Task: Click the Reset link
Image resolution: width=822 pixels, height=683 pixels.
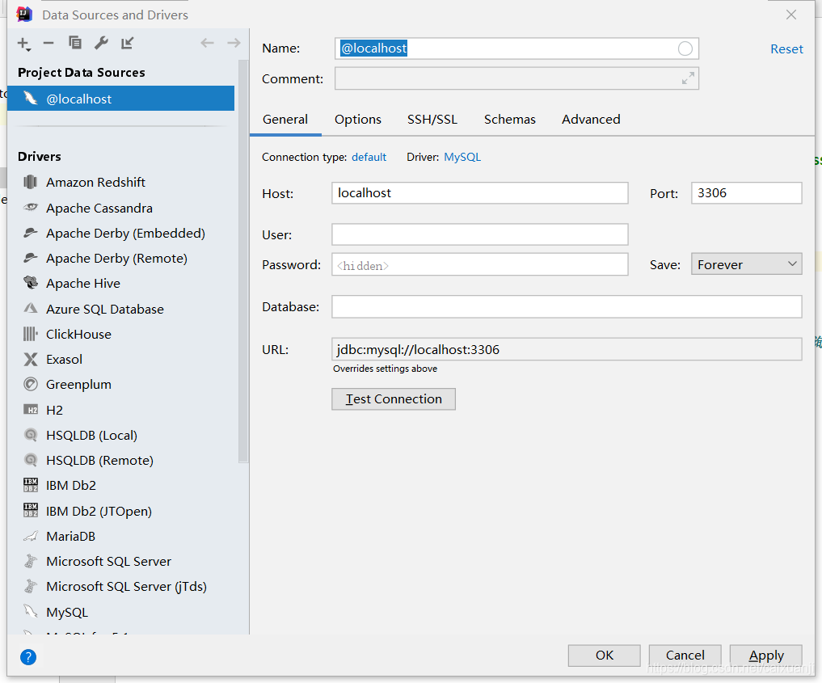Action: (x=786, y=49)
